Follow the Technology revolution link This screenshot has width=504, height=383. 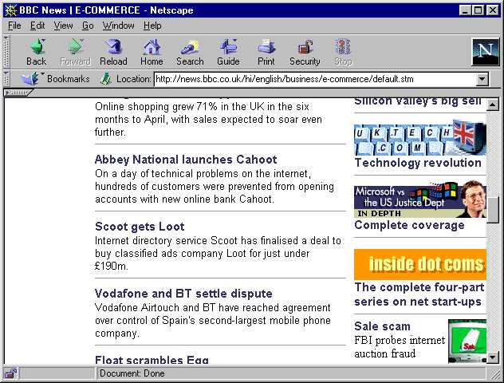pos(418,163)
